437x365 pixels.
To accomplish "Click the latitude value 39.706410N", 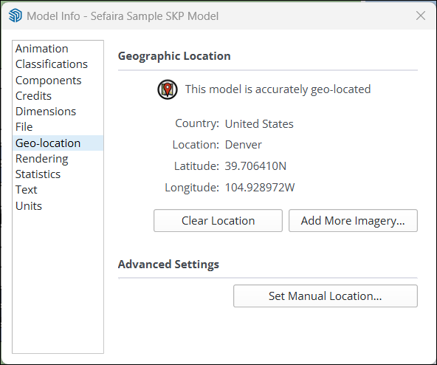I will pos(255,166).
